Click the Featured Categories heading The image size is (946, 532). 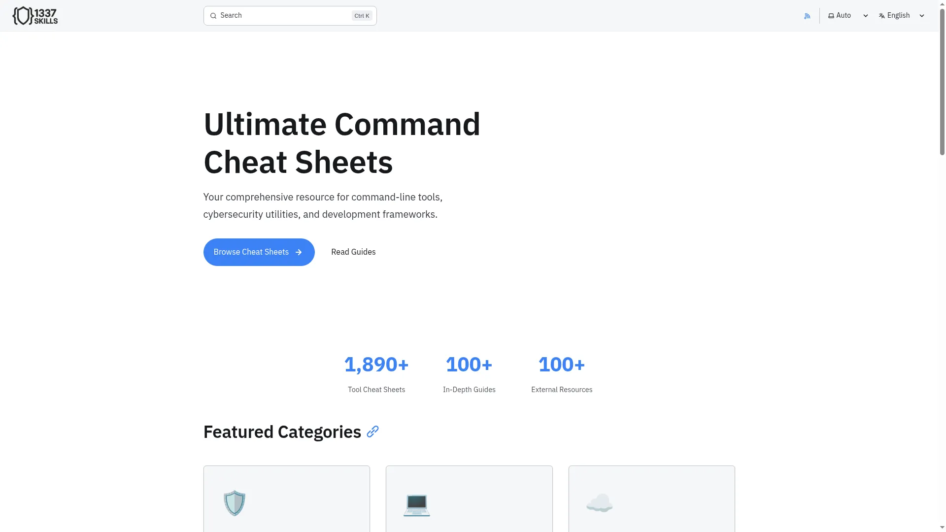(282, 432)
